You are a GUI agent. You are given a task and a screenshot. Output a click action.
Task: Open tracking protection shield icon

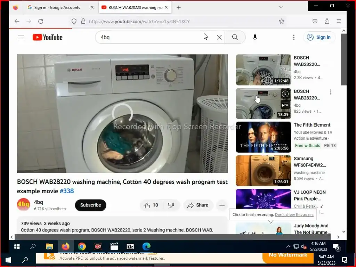coord(74,21)
